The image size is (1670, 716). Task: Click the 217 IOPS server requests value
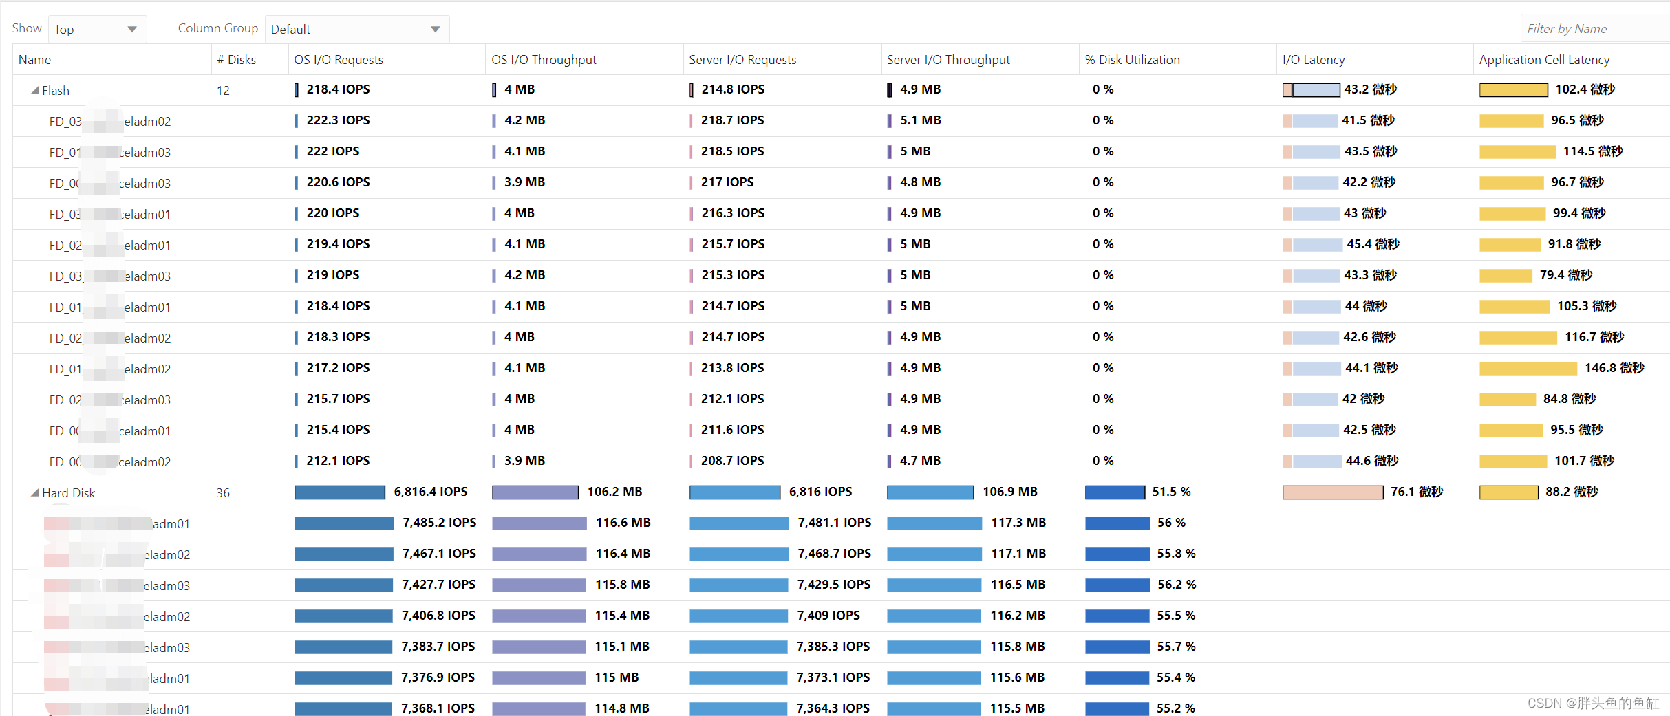[727, 182]
